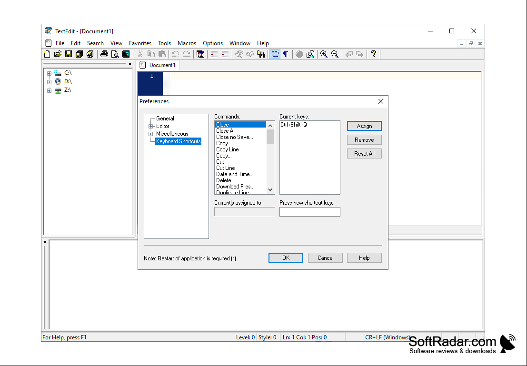The height and width of the screenshot is (366, 527).
Task: Click the Commands list scroll up arrow
Action: [x=270, y=125]
